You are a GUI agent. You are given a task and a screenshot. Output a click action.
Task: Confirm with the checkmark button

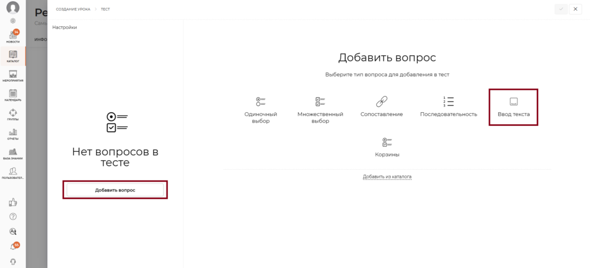pyautogui.click(x=561, y=9)
